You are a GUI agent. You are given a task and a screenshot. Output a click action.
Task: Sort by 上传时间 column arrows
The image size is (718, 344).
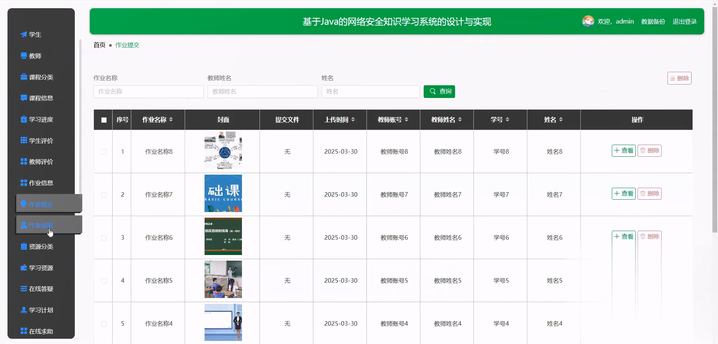(x=353, y=119)
